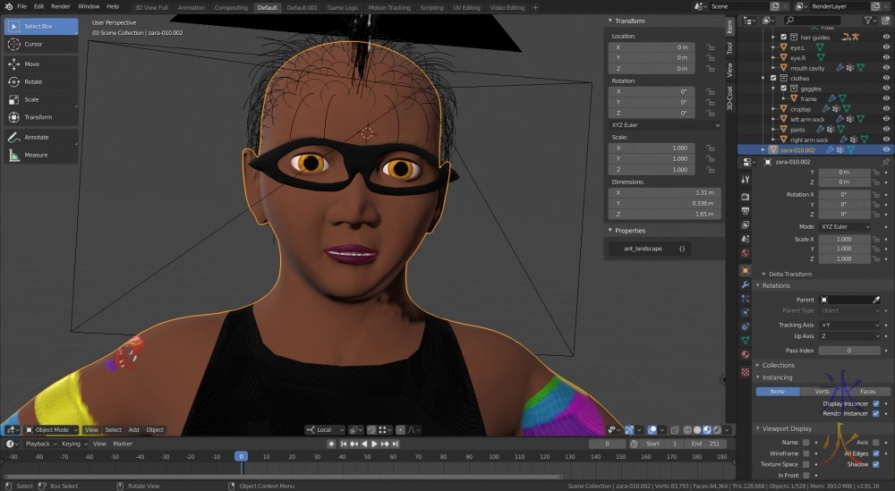The height and width of the screenshot is (491, 895).
Task: Switch to the UV Editing workspace tab
Action: [x=466, y=7]
